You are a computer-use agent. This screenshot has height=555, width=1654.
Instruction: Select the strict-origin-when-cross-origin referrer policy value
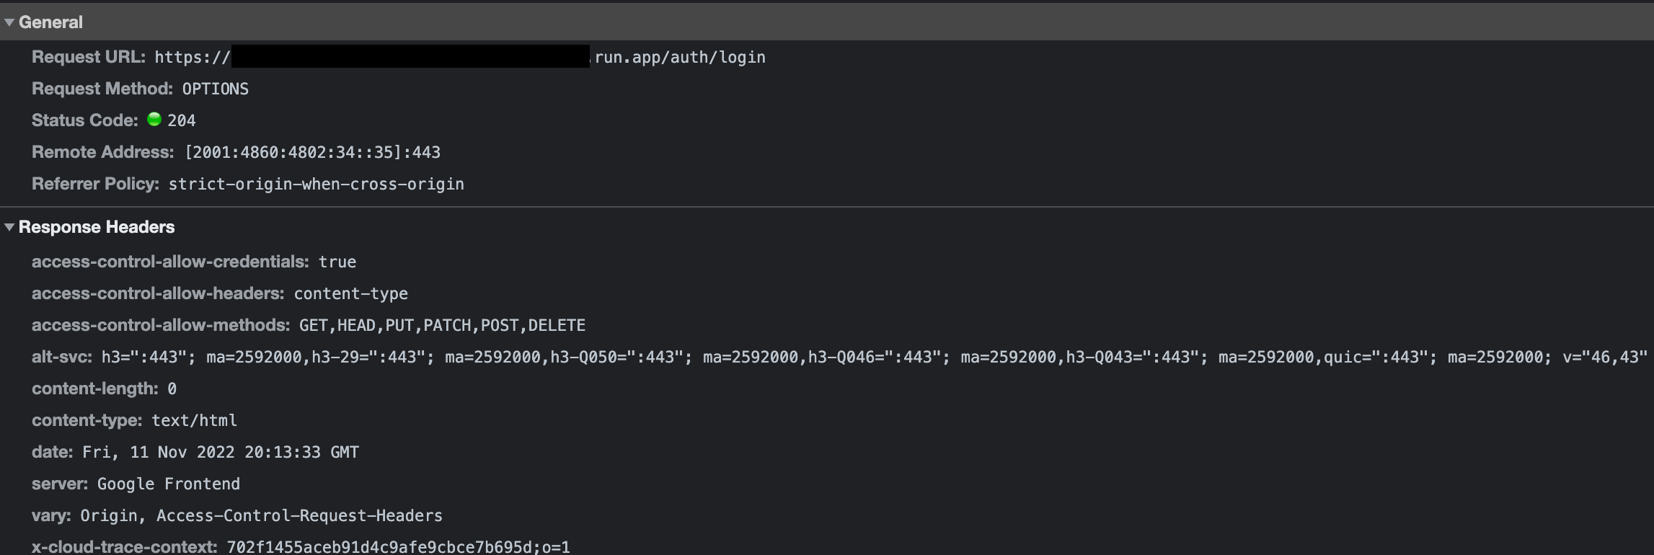click(x=316, y=184)
